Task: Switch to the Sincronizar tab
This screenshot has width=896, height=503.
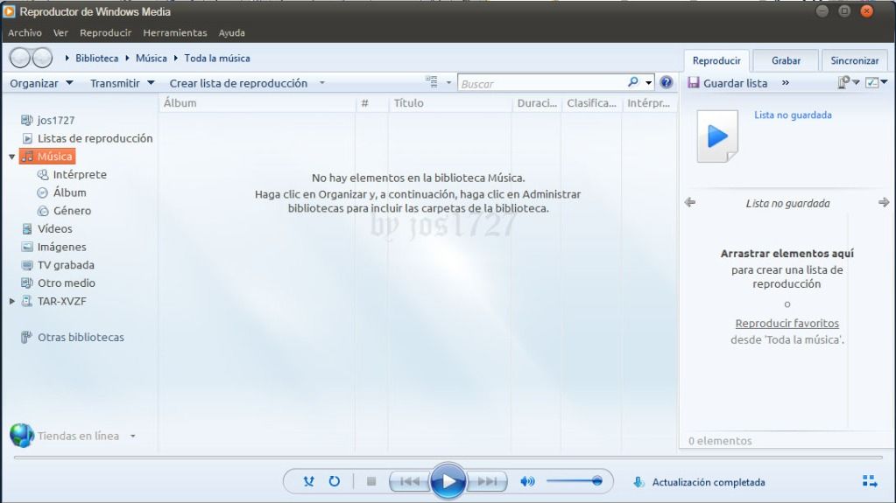Action: (x=854, y=60)
